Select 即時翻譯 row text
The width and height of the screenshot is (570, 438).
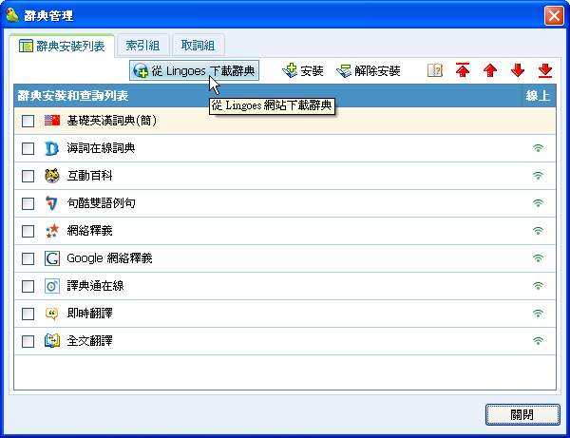click(89, 314)
